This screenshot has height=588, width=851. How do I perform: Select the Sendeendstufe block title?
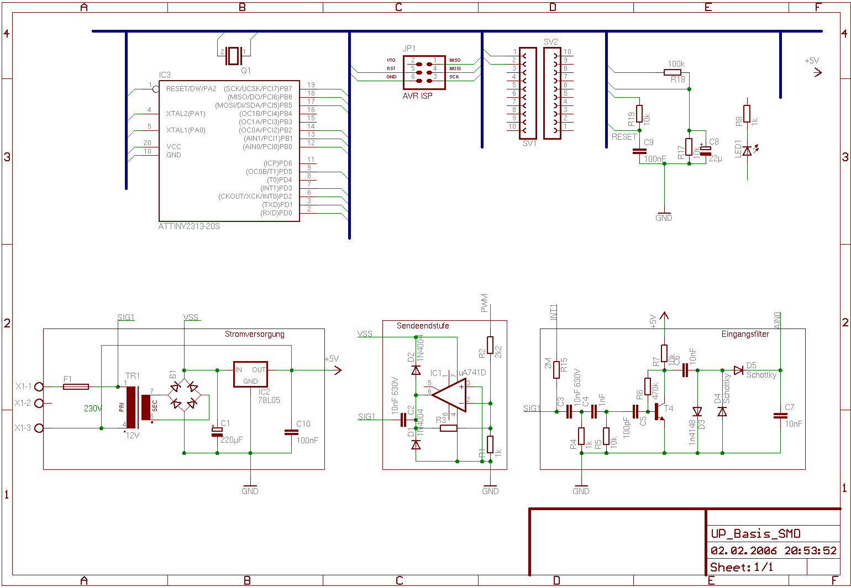423,326
